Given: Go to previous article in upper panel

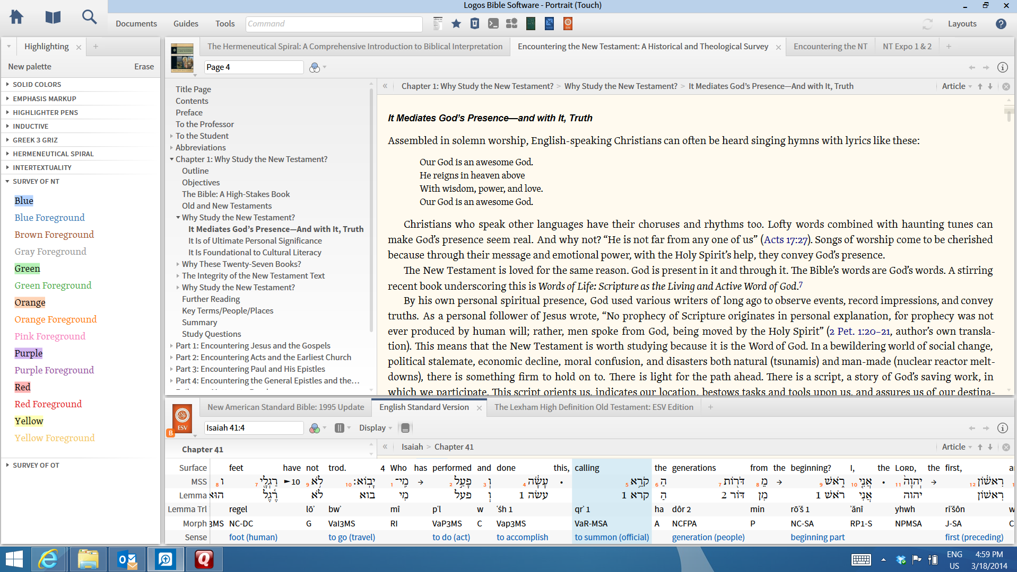Looking at the screenshot, I should (980, 86).
